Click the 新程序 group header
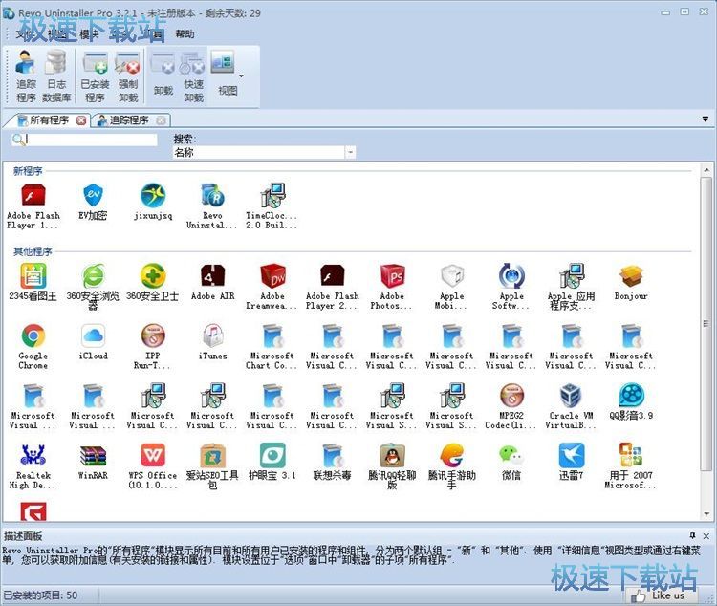The width and height of the screenshot is (717, 606). (x=28, y=171)
